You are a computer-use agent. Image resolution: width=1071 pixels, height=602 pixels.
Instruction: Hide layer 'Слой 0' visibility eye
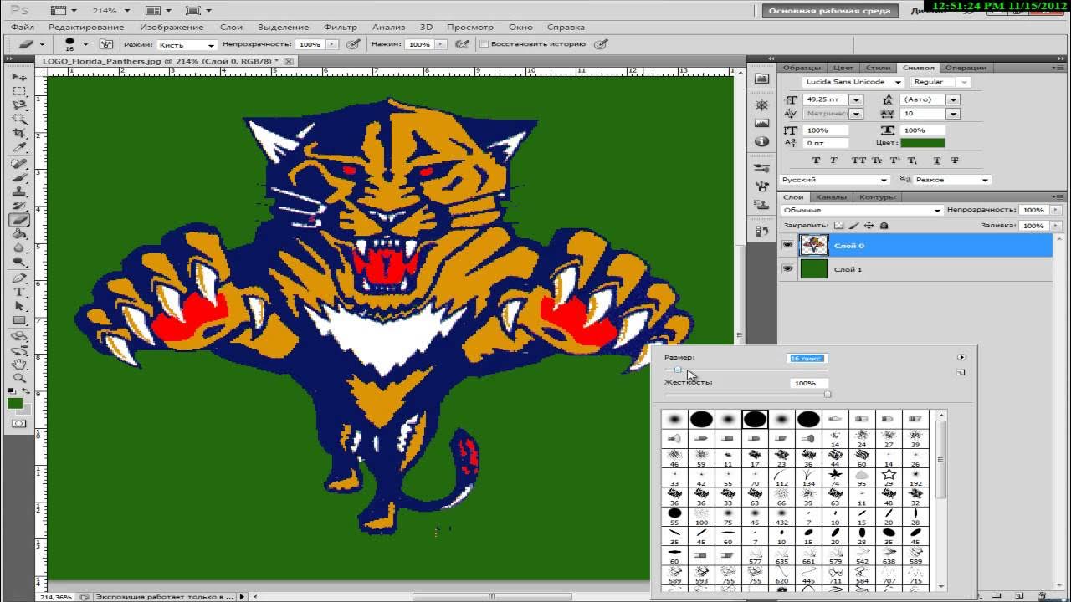click(787, 245)
